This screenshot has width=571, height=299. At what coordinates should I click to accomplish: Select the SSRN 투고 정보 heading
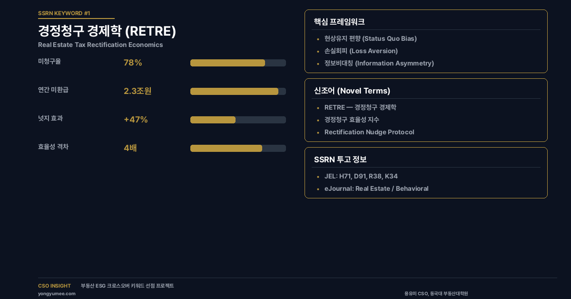pyautogui.click(x=340, y=159)
